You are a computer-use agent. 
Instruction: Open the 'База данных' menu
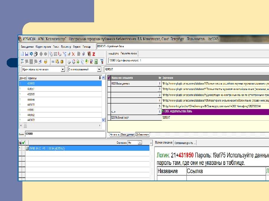click(27, 47)
